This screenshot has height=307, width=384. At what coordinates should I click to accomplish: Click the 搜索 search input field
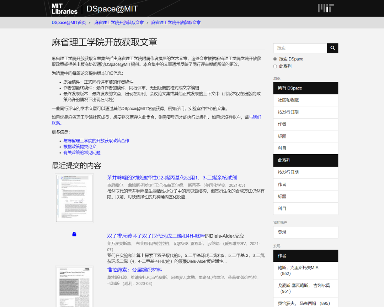(300, 48)
